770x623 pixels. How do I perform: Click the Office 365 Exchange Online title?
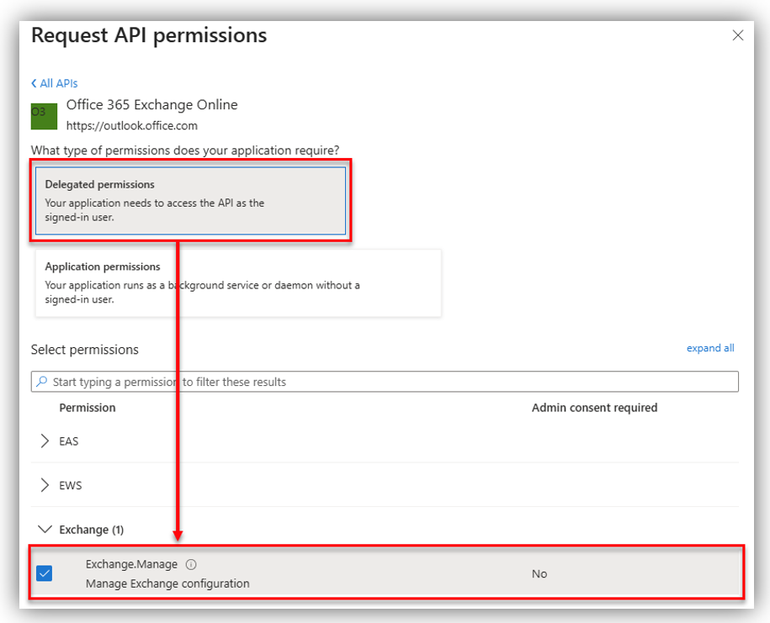pos(151,104)
